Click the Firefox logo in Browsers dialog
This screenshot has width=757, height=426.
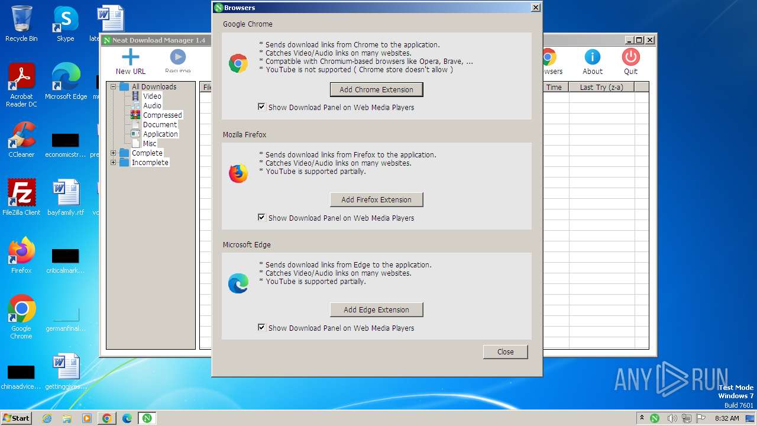coord(238,173)
